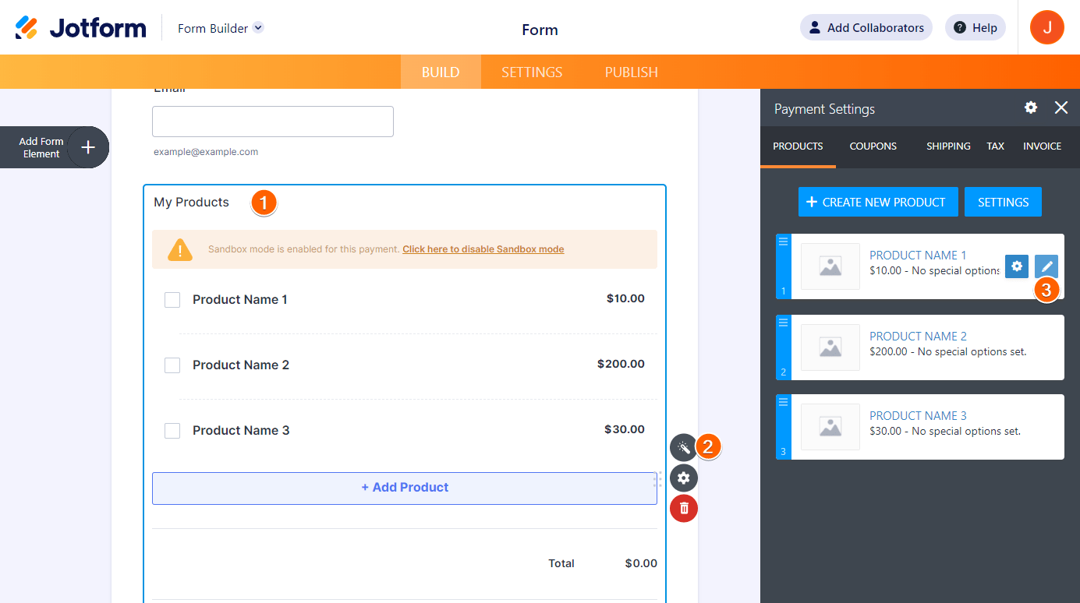Close the Payment Settings panel
Image resolution: width=1080 pixels, height=603 pixels.
click(1061, 108)
